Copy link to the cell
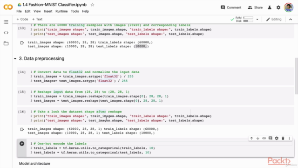The height and width of the screenshot is (168, 298). (264, 138)
